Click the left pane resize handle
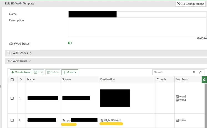This screenshot has width=207, height=128. click(1, 86)
